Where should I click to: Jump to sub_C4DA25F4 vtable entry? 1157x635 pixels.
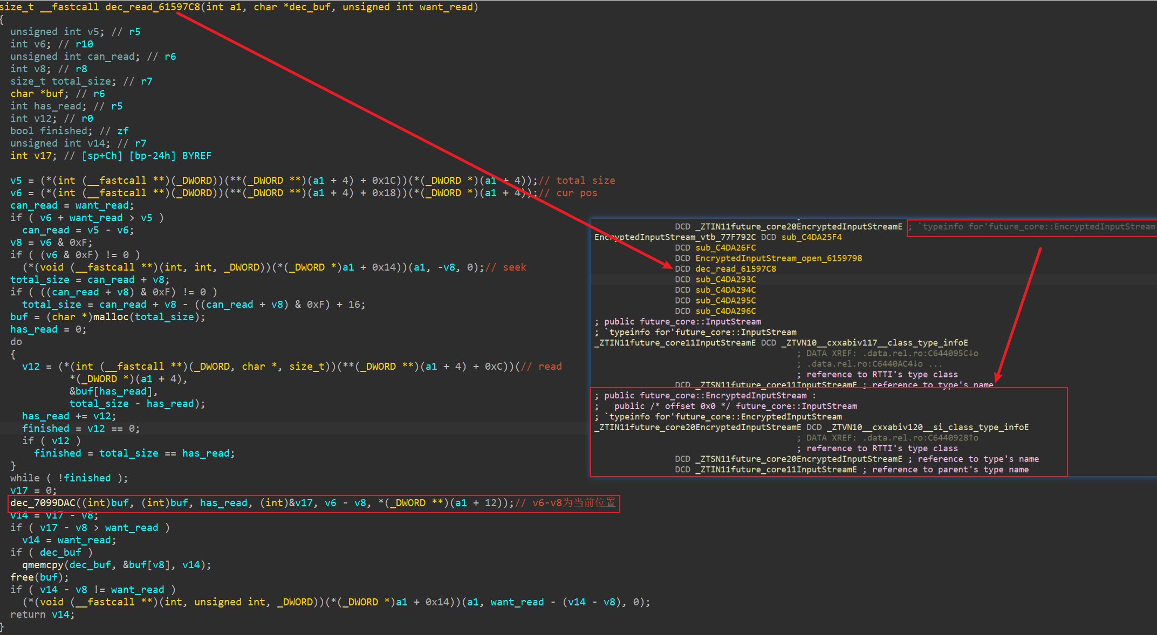tap(812, 237)
